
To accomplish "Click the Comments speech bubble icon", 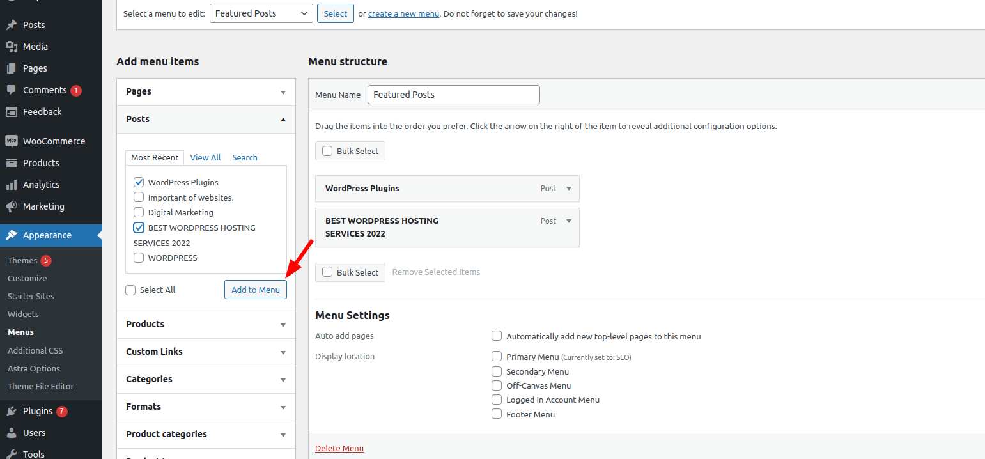I will click(x=12, y=90).
